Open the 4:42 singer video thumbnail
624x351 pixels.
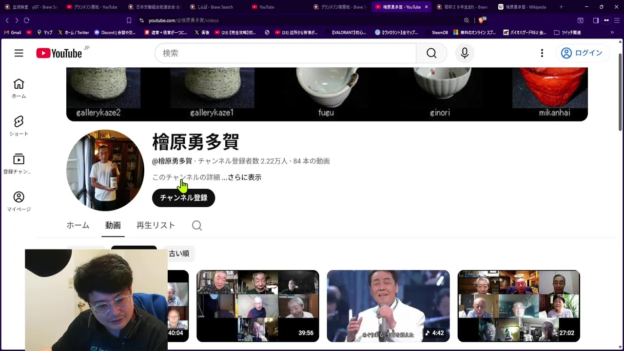[388, 306]
